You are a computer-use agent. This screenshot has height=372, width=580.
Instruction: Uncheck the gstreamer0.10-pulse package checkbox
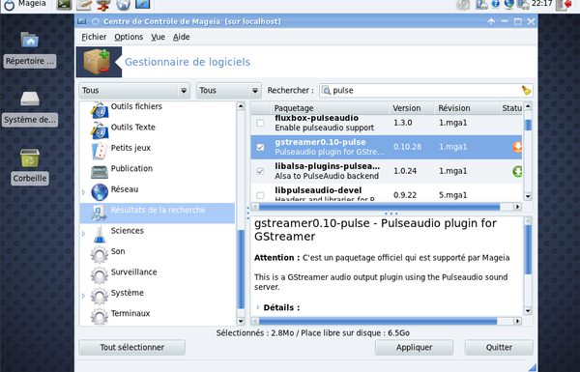coord(260,147)
